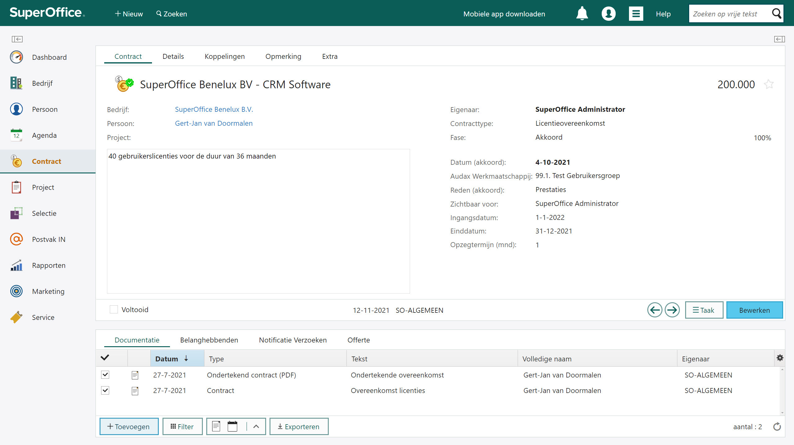The width and height of the screenshot is (794, 445).
Task: Switch to the Koppelingen tab
Action: [x=225, y=56]
